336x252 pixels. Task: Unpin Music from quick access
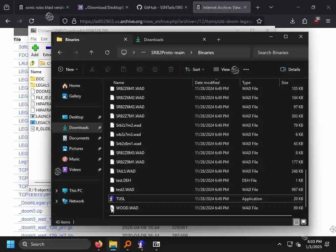pyautogui.click(x=99, y=159)
